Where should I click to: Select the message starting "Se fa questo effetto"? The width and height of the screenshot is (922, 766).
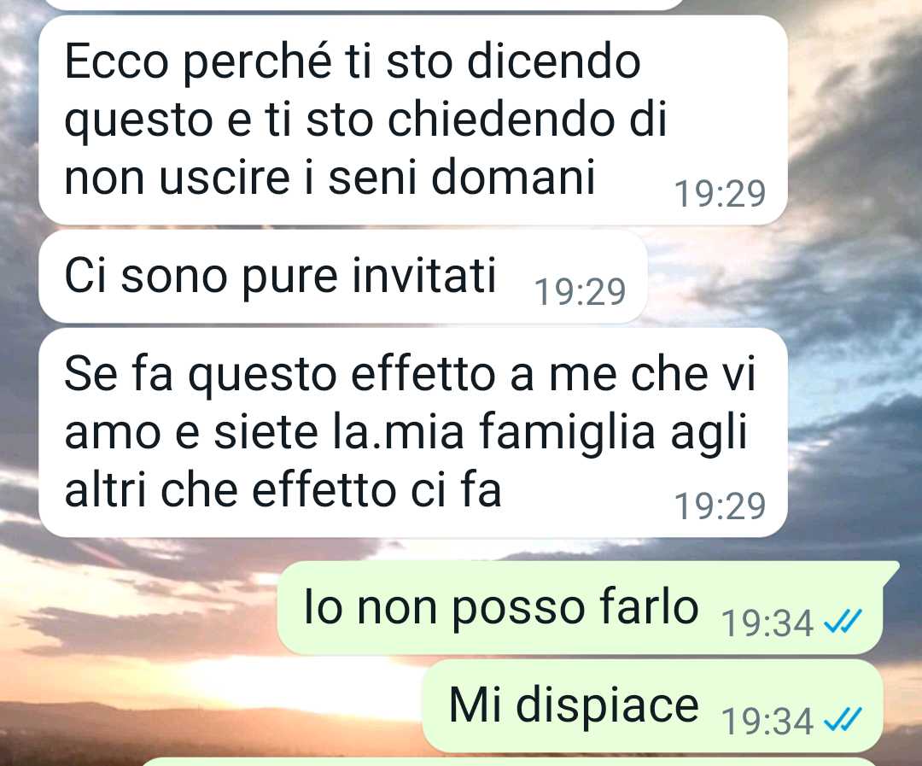413,432
